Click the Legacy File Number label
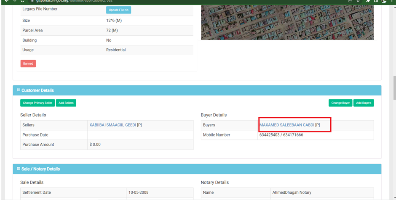This screenshot has width=396, height=200. click(40, 9)
